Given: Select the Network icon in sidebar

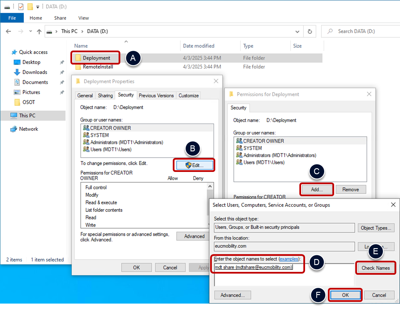Looking at the screenshot, I should point(14,129).
